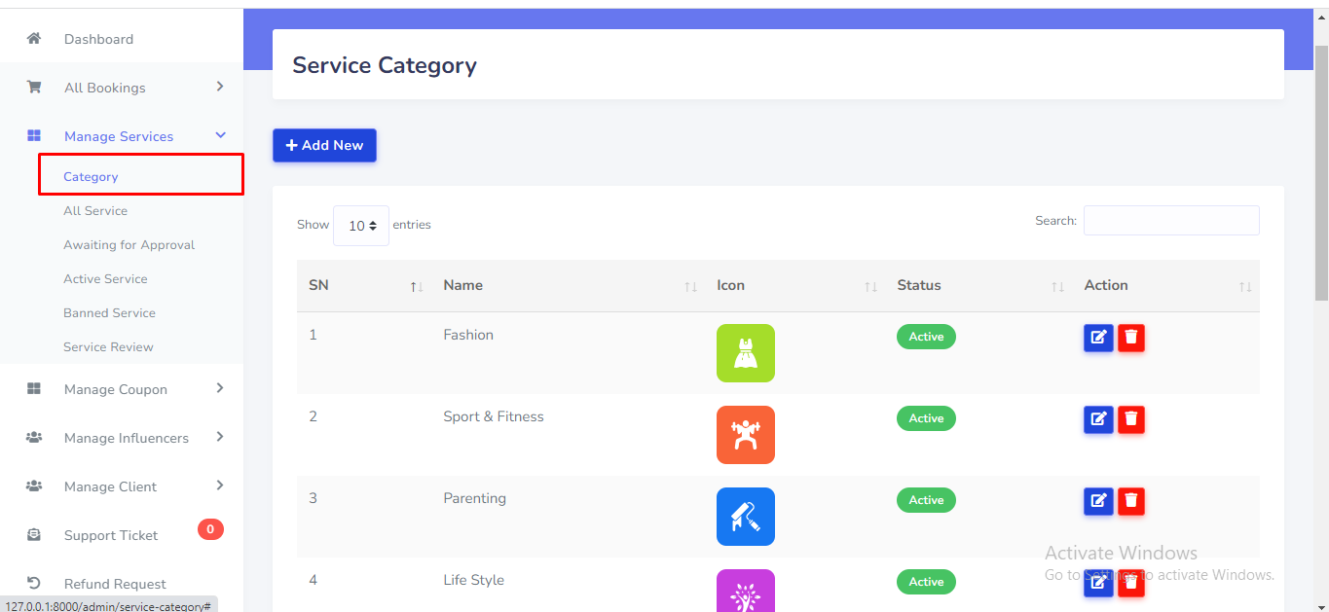Open Support Ticket page
Viewport: 1329px width, 612px height.
[x=111, y=535]
